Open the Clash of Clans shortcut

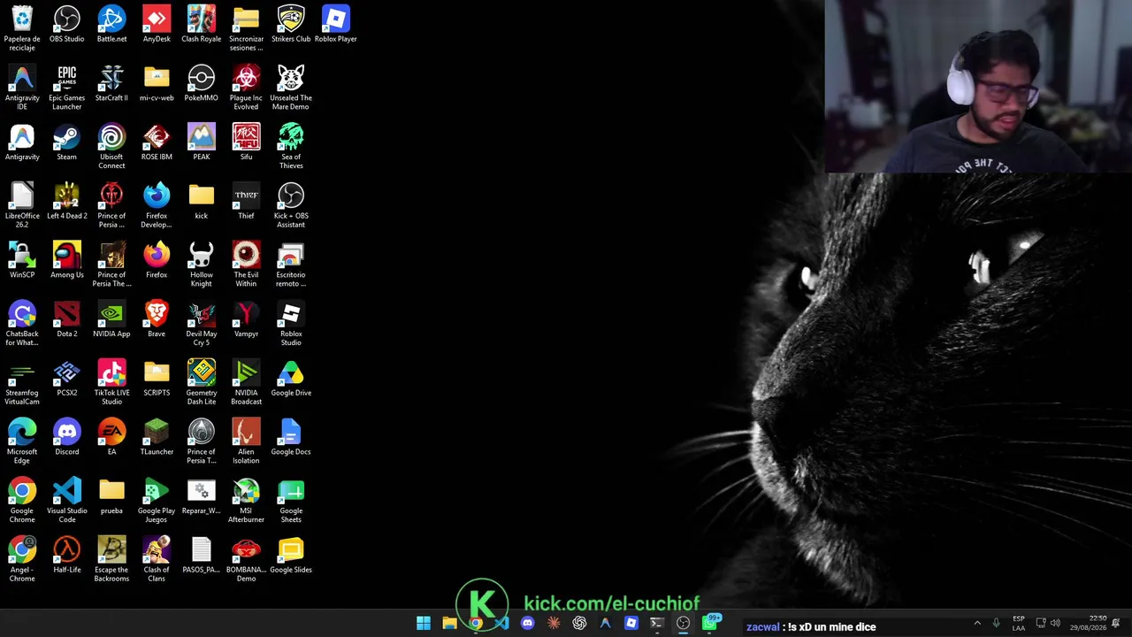[x=157, y=559]
